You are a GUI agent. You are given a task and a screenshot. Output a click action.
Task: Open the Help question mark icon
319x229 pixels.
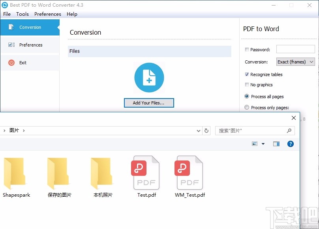pyautogui.click(x=291, y=144)
